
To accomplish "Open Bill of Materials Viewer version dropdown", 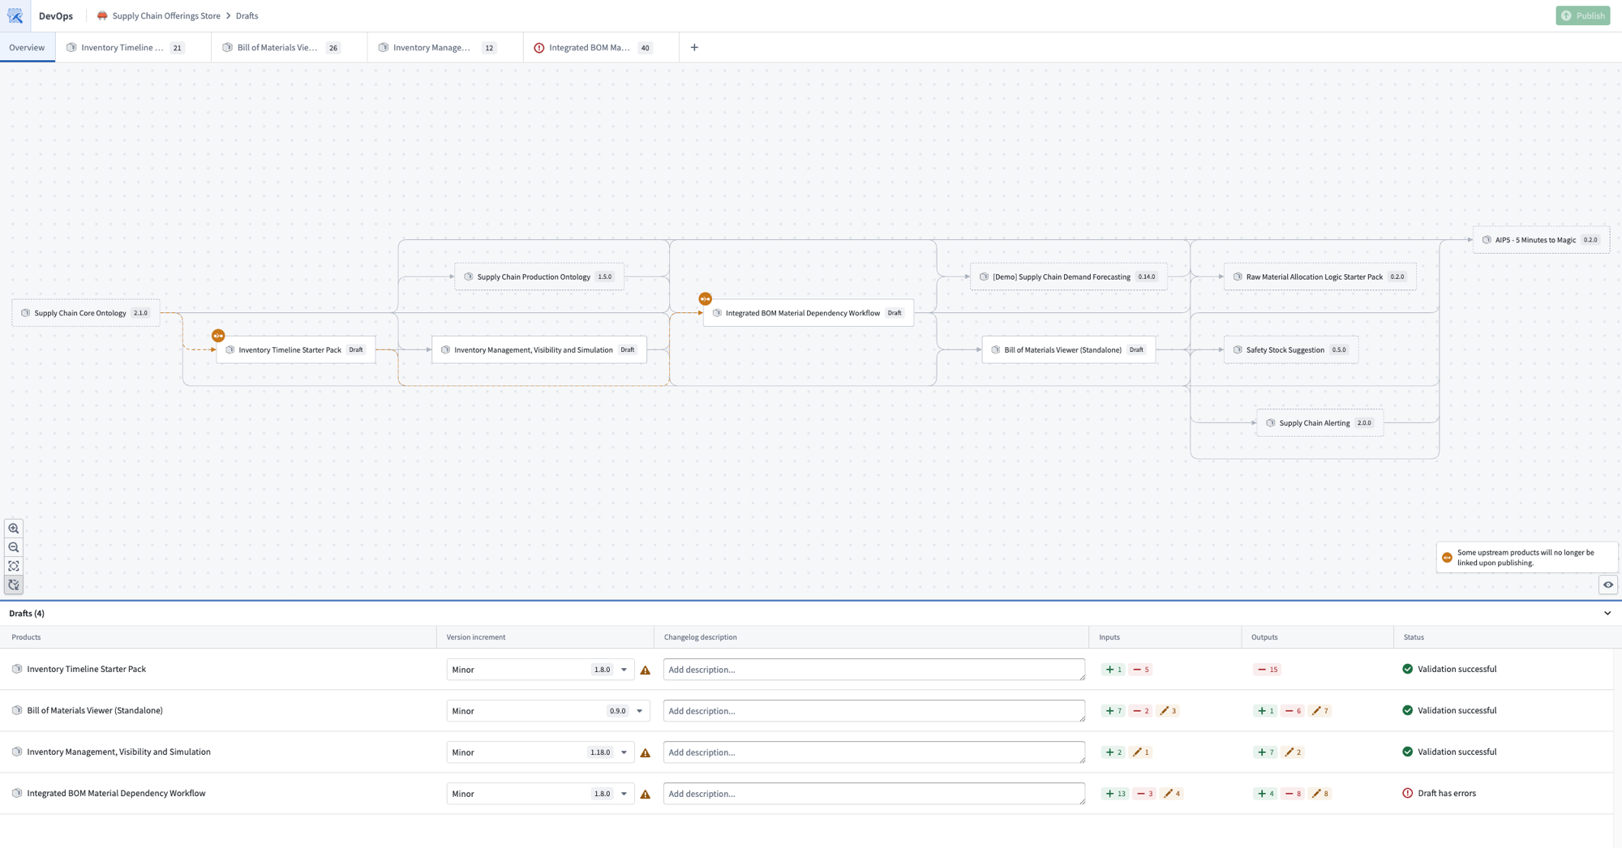I will click(x=547, y=711).
